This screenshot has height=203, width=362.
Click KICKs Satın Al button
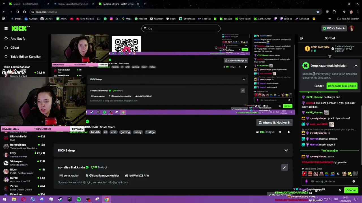tap(334, 28)
